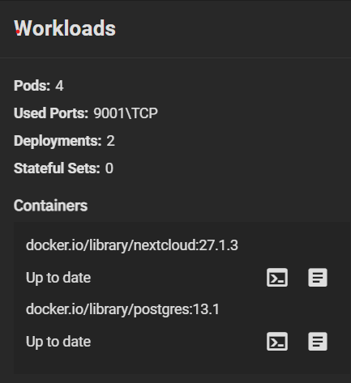Click the Used Ports label
351x383 pixels.
click(51, 113)
